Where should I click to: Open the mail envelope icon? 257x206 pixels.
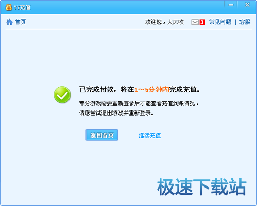point(195,22)
